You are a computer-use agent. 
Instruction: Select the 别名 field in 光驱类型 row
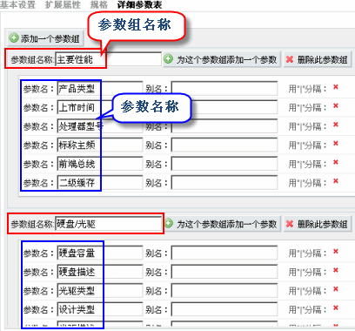click(x=224, y=291)
